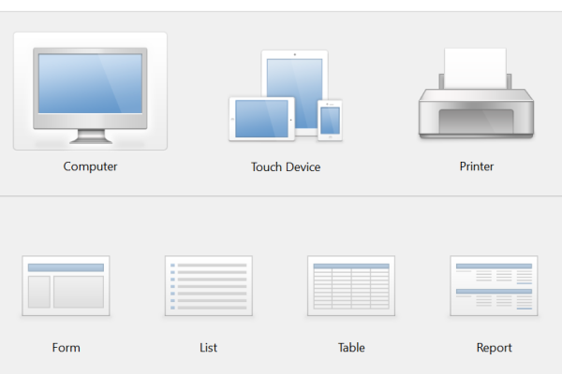Click the "Printer" text label
The width and height of the screenshot is (562, 374).
click(x=476, y=166)
